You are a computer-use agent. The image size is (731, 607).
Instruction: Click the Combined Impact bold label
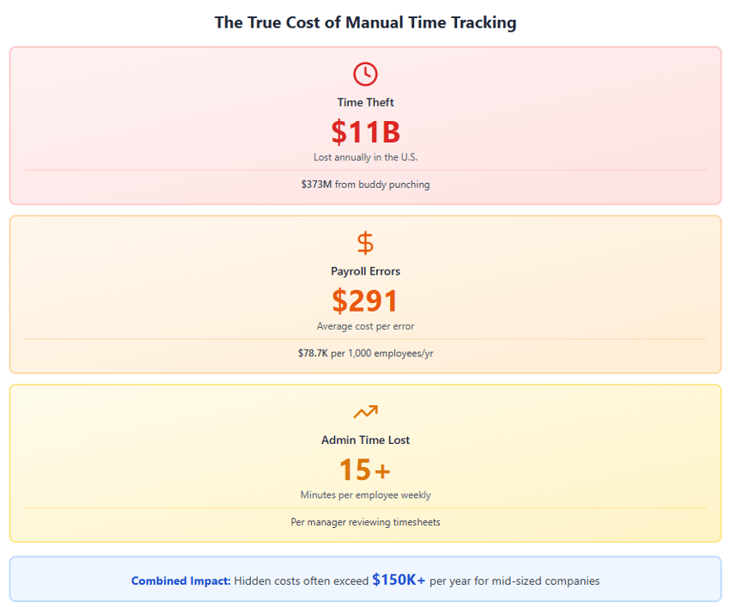point(180,581)
